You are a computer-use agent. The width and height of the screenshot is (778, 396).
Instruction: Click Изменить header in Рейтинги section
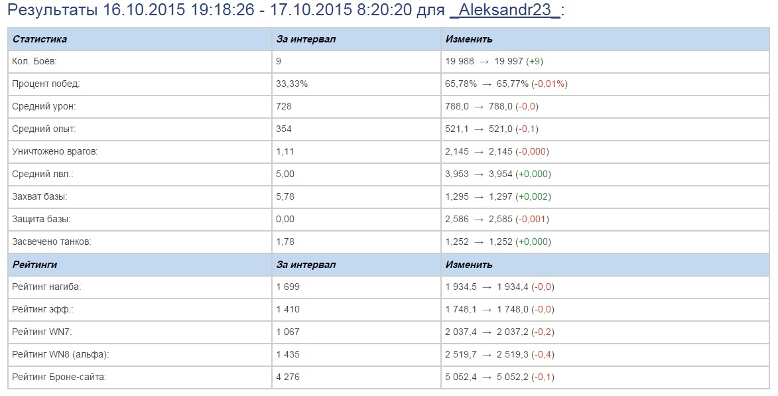(x=469, y=265)
